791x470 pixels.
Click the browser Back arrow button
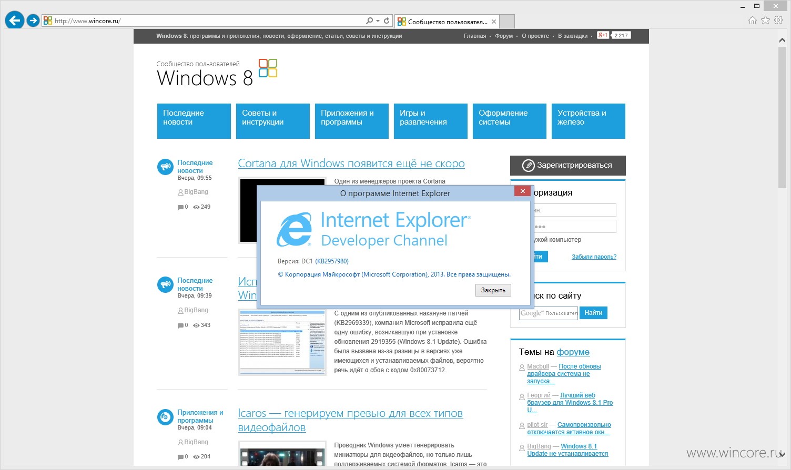[15, 21]
